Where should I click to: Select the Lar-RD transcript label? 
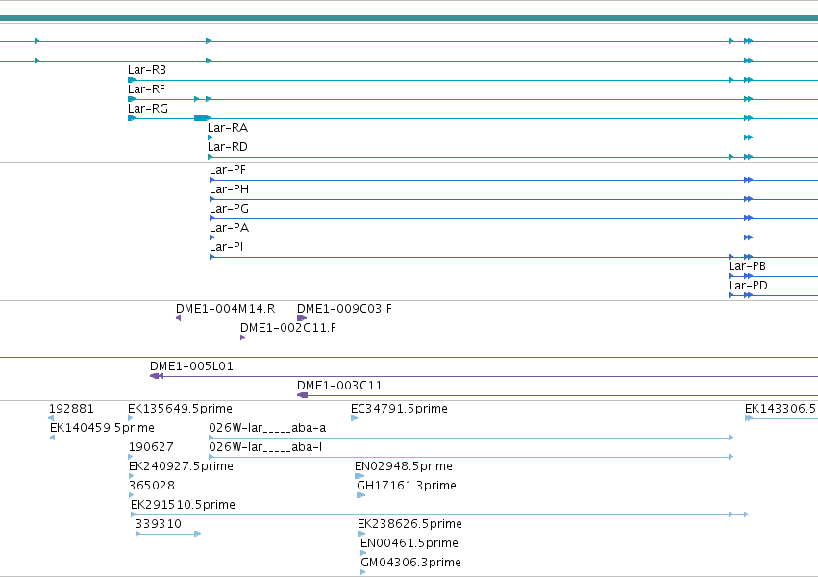(x=228, y=147)
